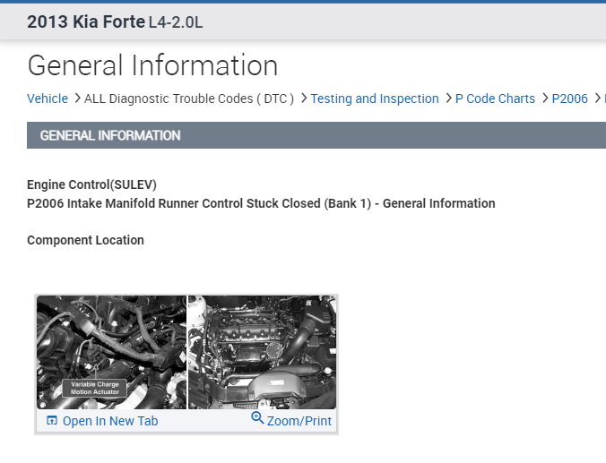Click the Open In New Tab icon
The height and width of the screenshot is (463, 606).
51,421
